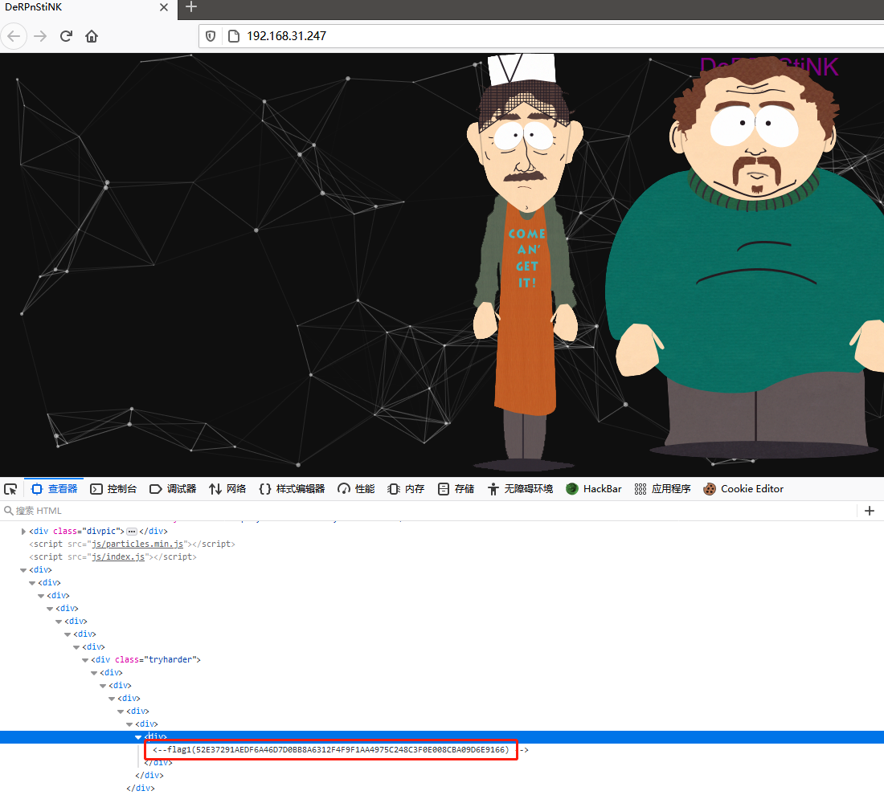This screenshot has height=795, width=884.
Task: Open the 应用程序 application tab
Action: pos(662,489)
